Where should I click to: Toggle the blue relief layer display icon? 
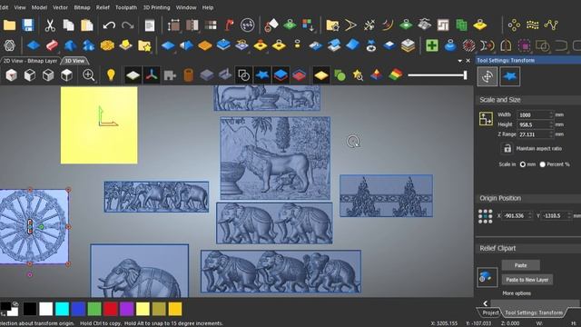[281, 75]
